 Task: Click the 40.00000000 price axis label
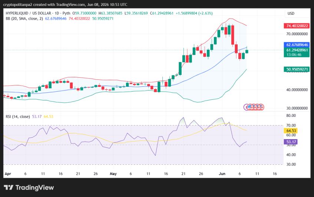(x=297, y=90)
